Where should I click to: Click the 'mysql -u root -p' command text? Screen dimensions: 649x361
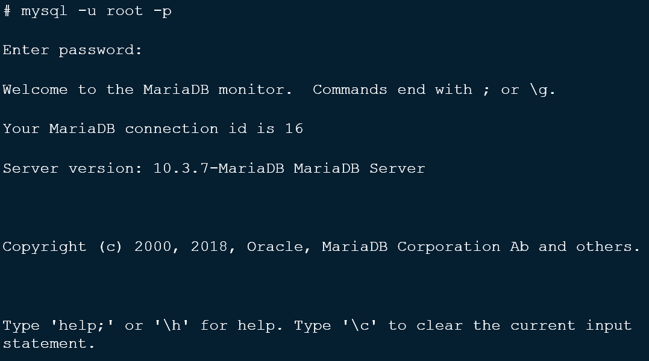(x=96, y=11)
